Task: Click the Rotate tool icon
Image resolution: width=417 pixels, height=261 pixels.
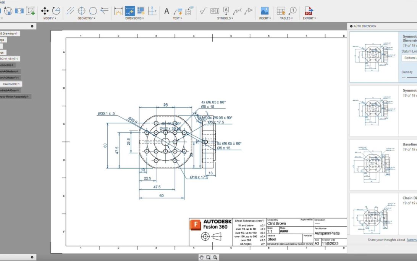Action: [x=56, y=11]
